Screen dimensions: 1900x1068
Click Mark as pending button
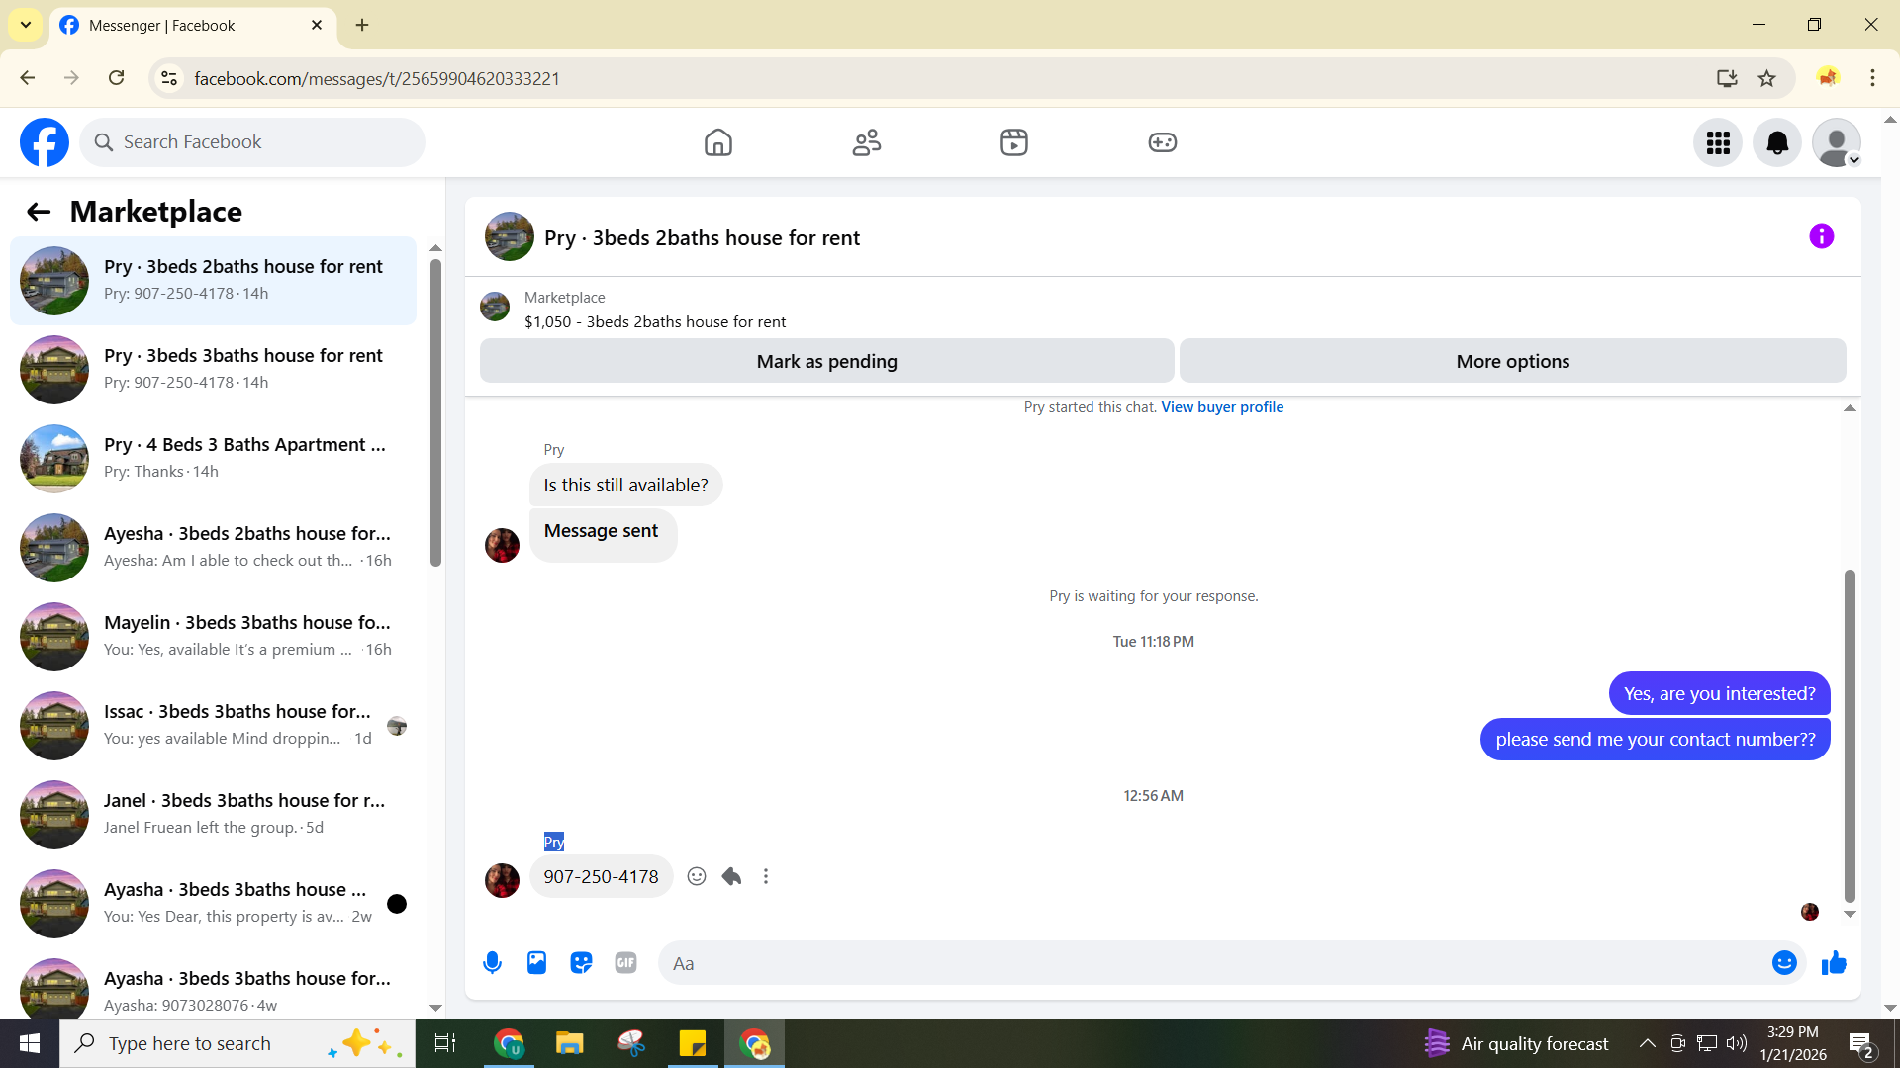tap(826, 362)
